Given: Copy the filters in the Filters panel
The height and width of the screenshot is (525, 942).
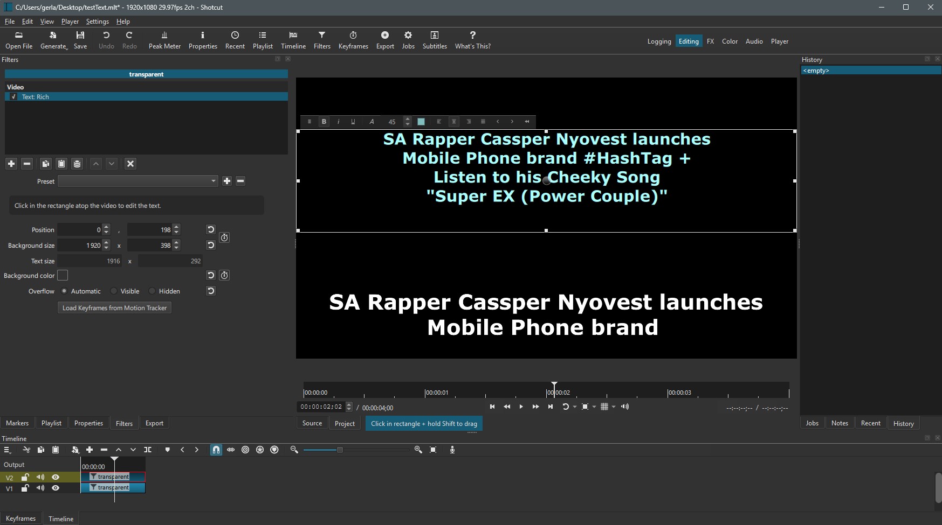Looking at the screenshot, I should [x=46, y=164].
